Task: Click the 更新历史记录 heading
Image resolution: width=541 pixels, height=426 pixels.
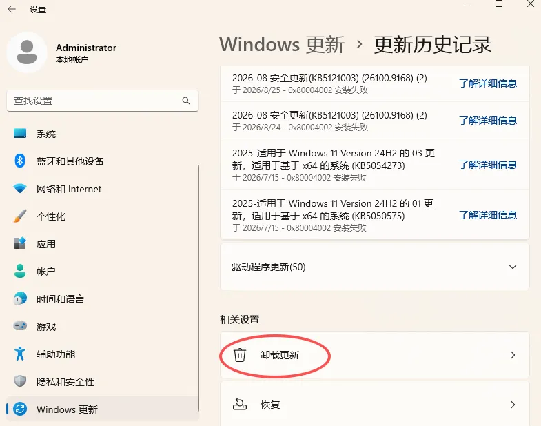Action: click(433, 45)
